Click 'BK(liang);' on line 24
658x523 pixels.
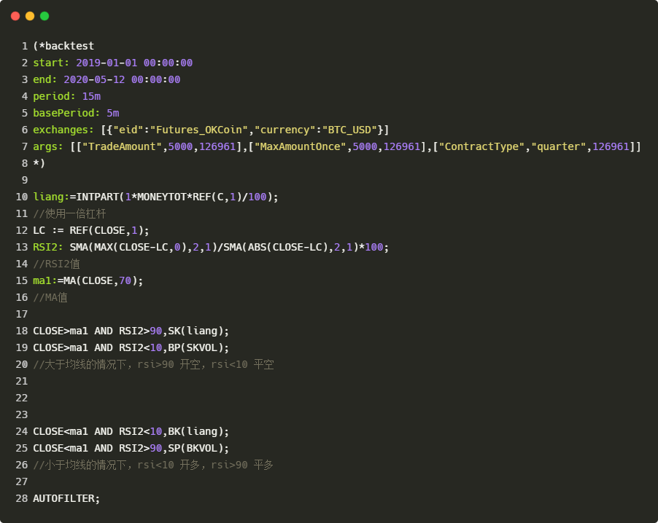[199, 432]
